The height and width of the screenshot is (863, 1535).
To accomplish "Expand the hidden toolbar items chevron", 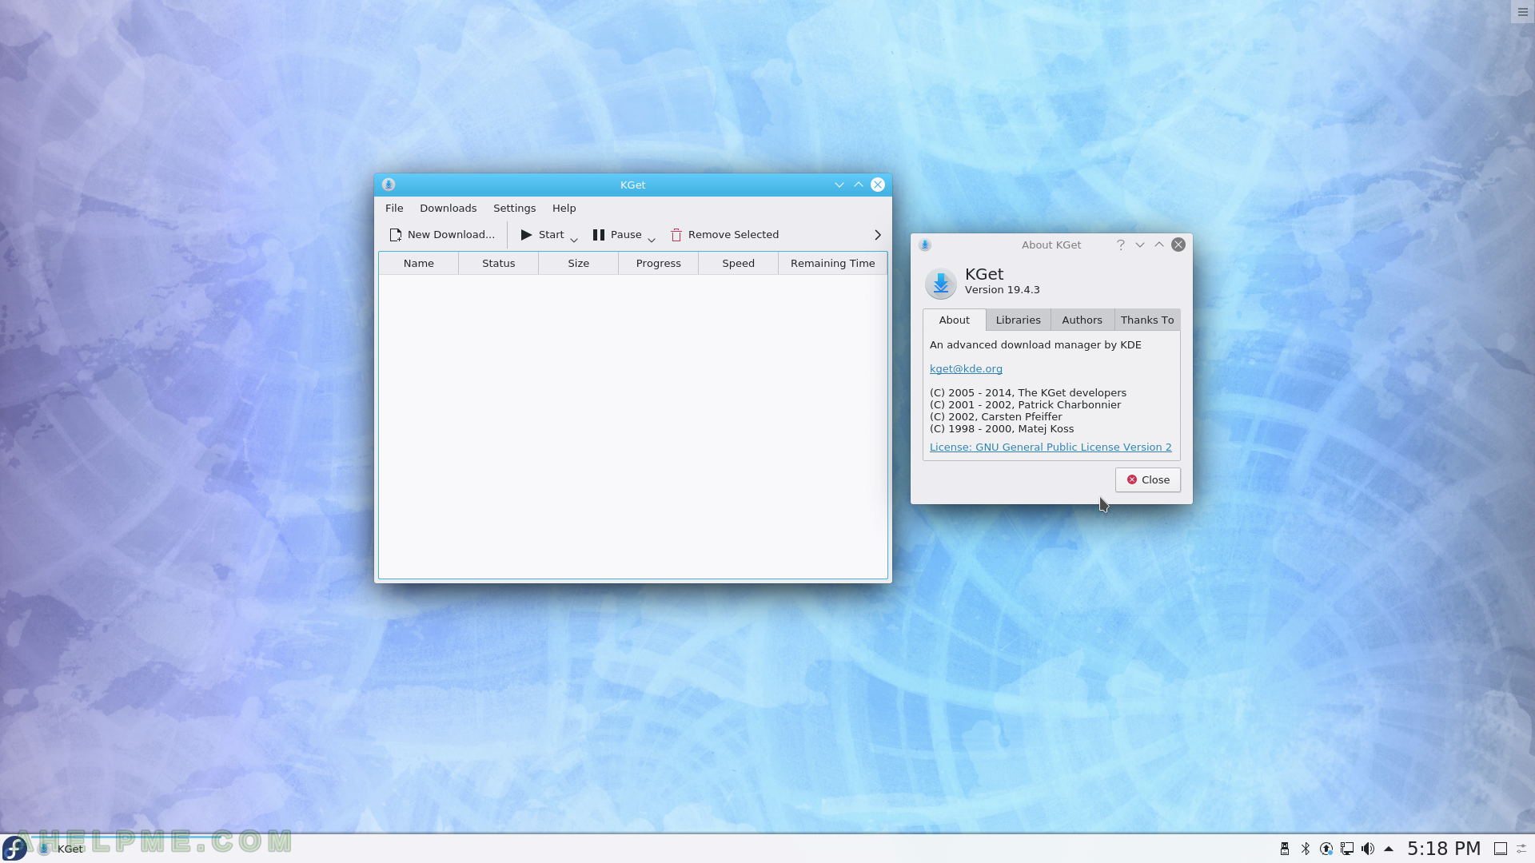I will coord(877,235).
